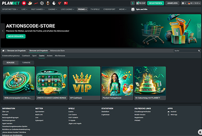The width and height of the screenshot is (202, 136).
Task: Click the REGISTRIEREN button
Action: (155, 3)
